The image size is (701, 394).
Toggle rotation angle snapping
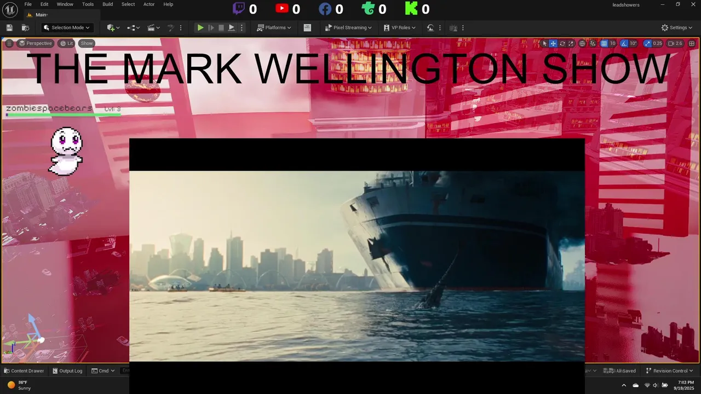coord(624,43)
